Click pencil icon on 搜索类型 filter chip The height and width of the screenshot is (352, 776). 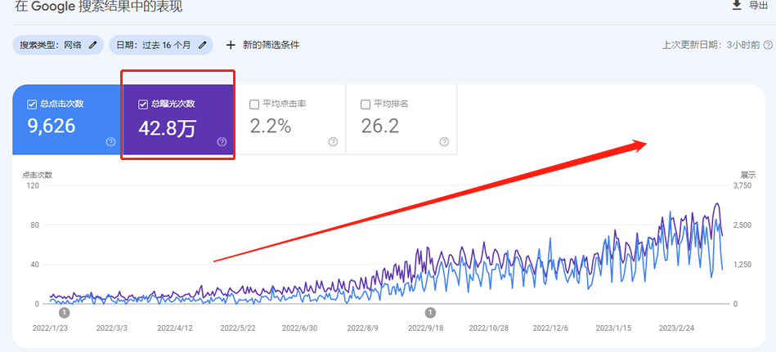93,45
